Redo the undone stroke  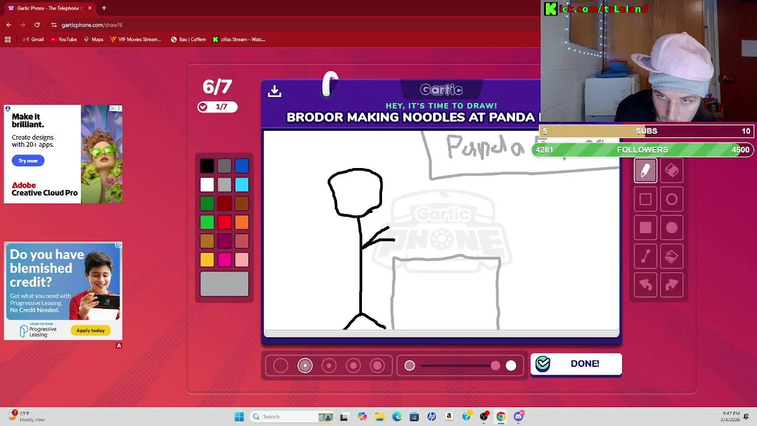pyautogui.click(x=671, y=285)
